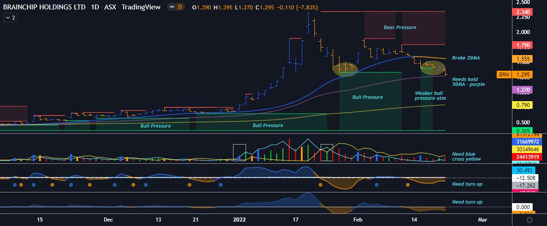Select the green 0.365 price label
Image resolution: width=547 pixels, height=226 pixels.
[x=522, y=130]
